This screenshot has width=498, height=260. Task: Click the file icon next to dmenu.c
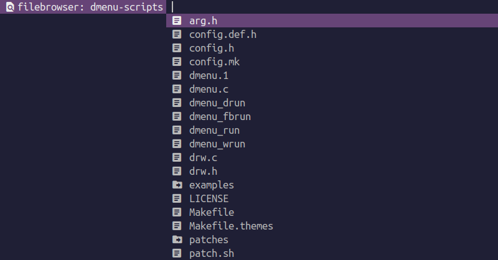[177, 89]
